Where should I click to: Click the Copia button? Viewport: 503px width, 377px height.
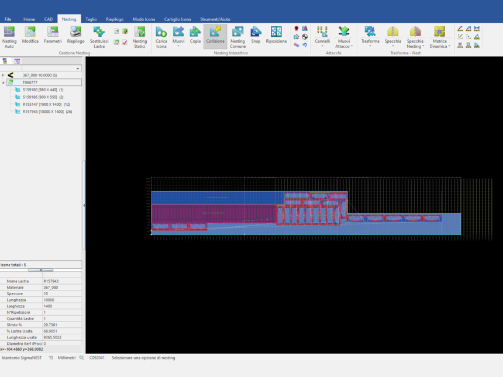coord(195,36)
